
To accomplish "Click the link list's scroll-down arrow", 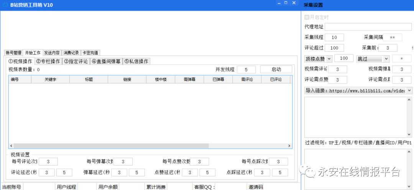I will click(409, 134).
